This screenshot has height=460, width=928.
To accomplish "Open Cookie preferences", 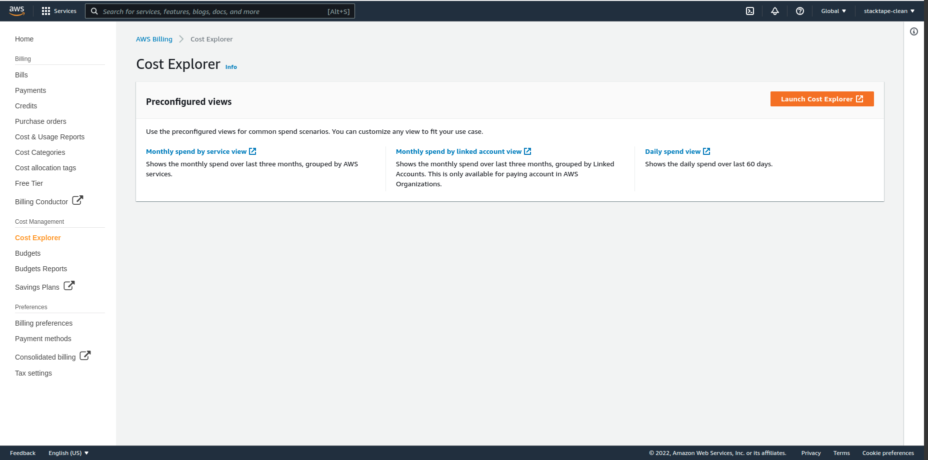I will click(888, 453).
